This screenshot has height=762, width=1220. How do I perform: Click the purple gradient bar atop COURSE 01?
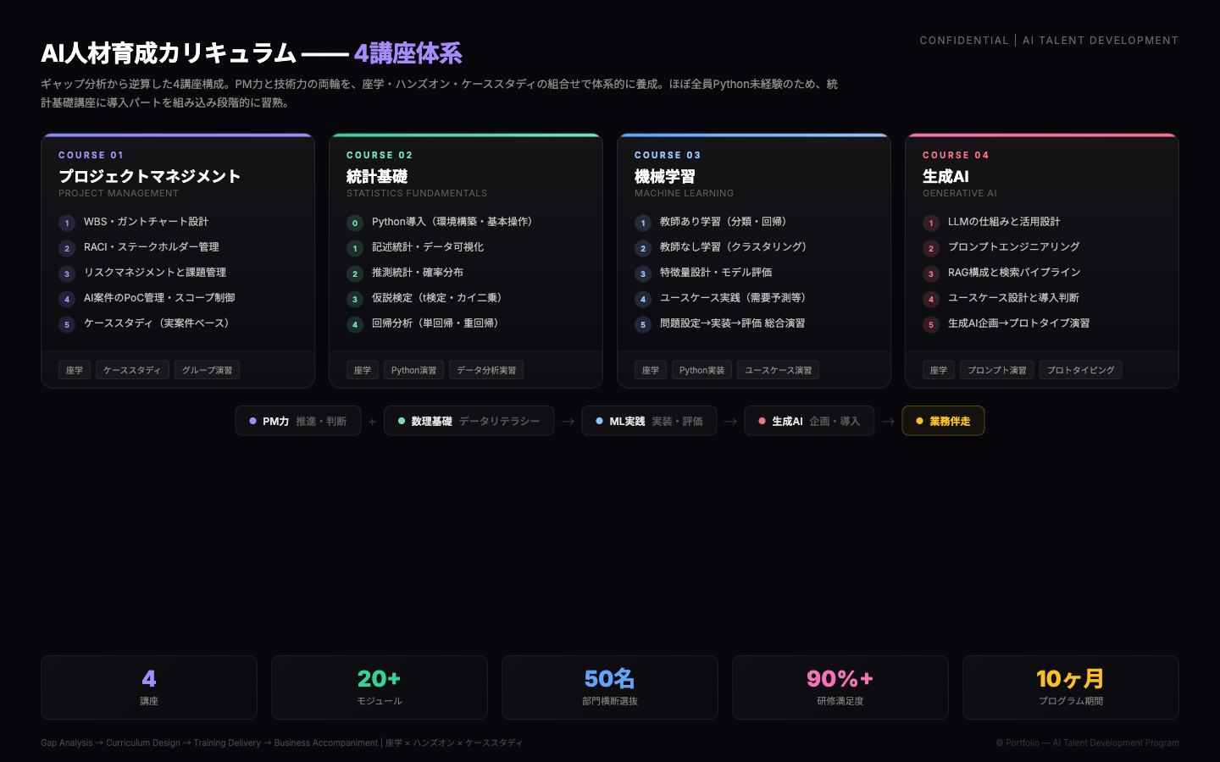tap(178, 134)
